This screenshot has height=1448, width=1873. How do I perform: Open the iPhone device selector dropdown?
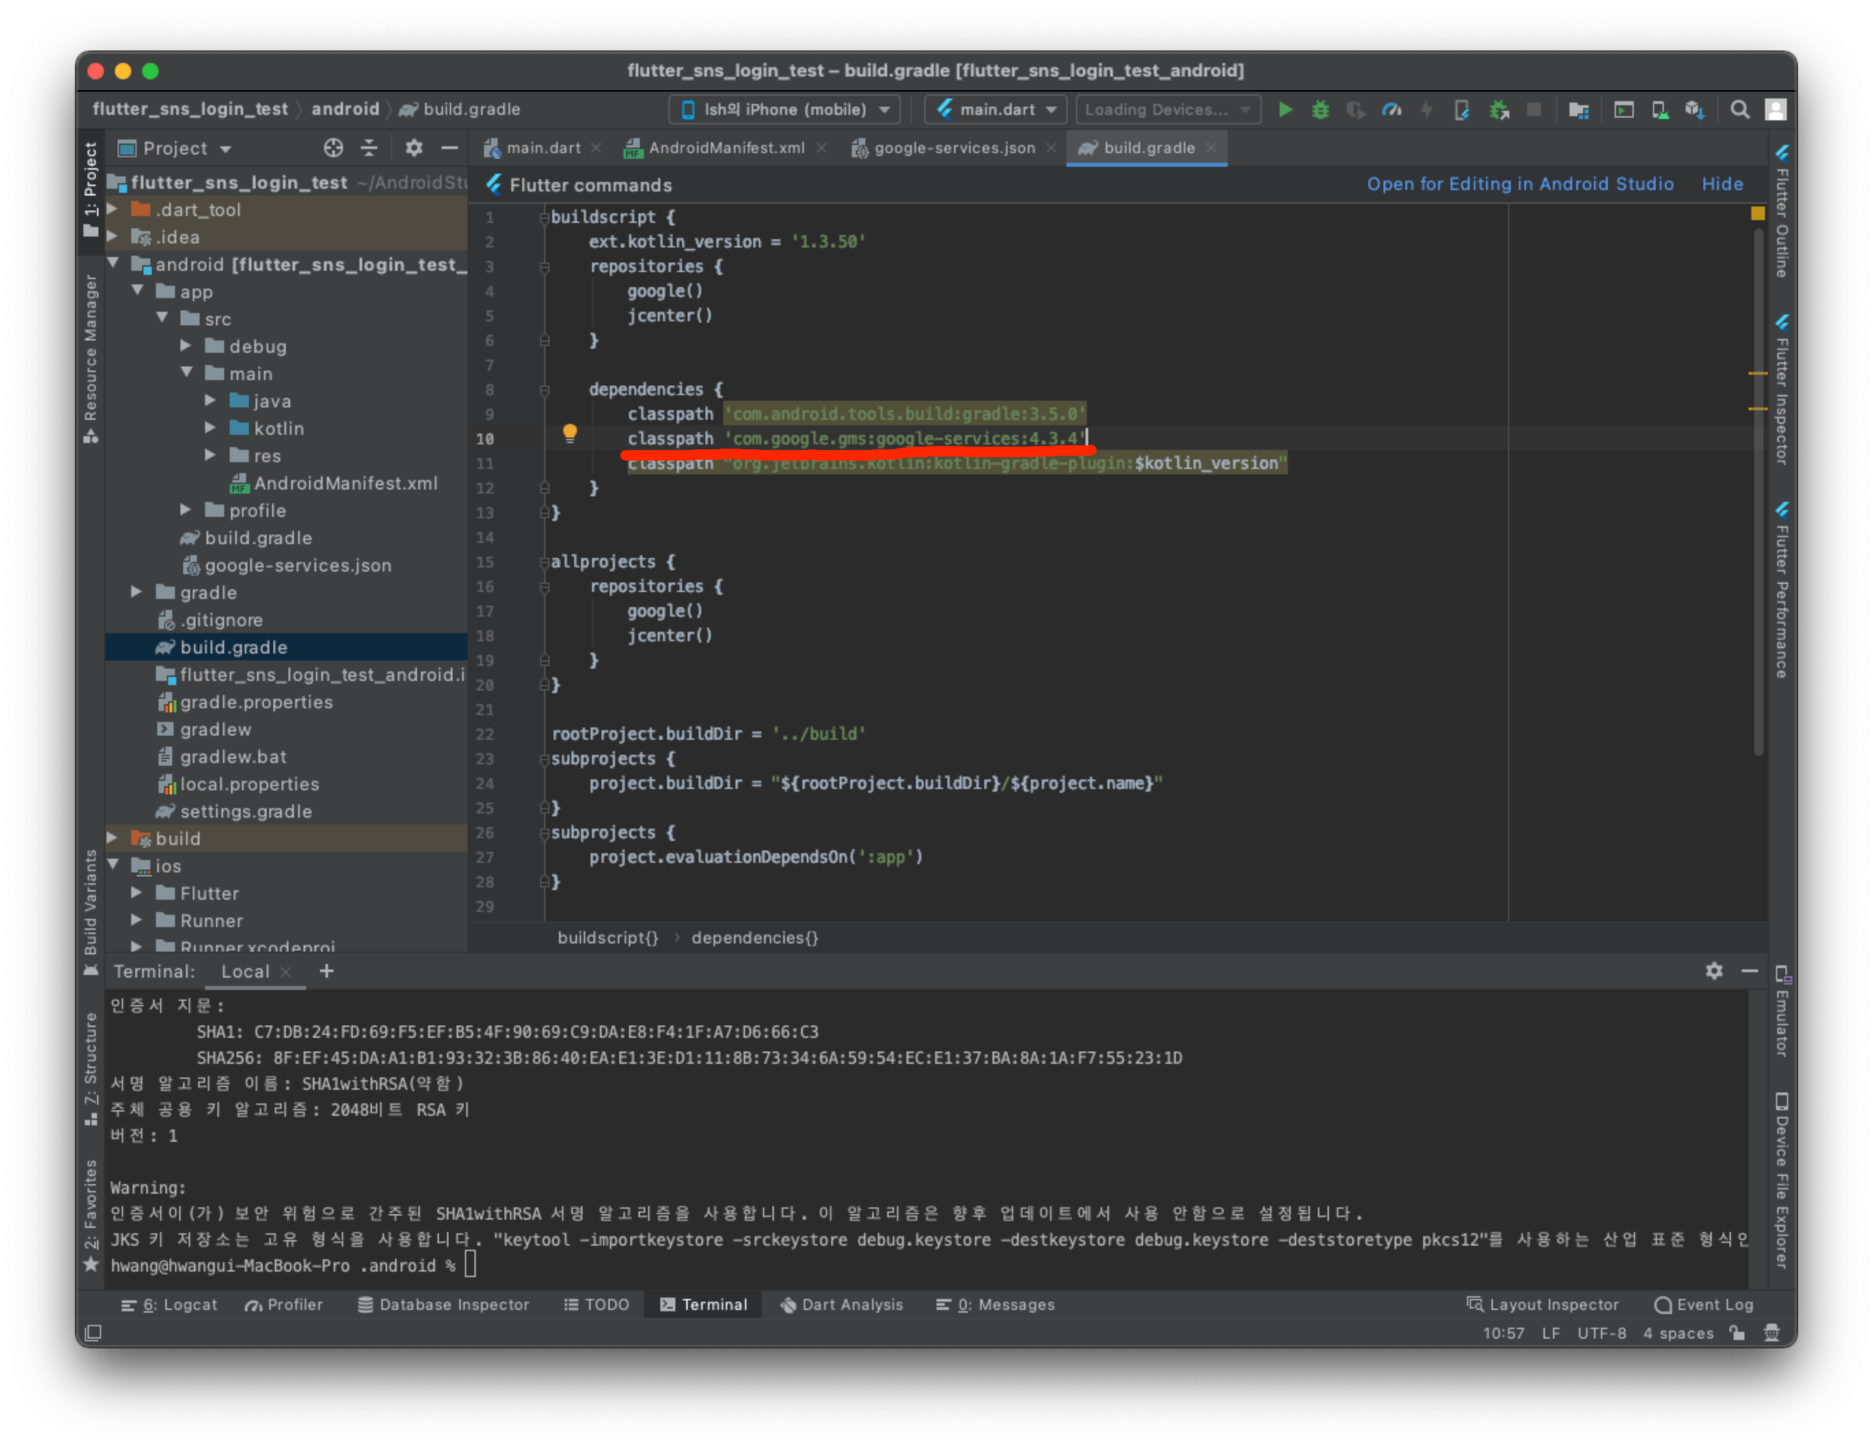pos(784,110)
